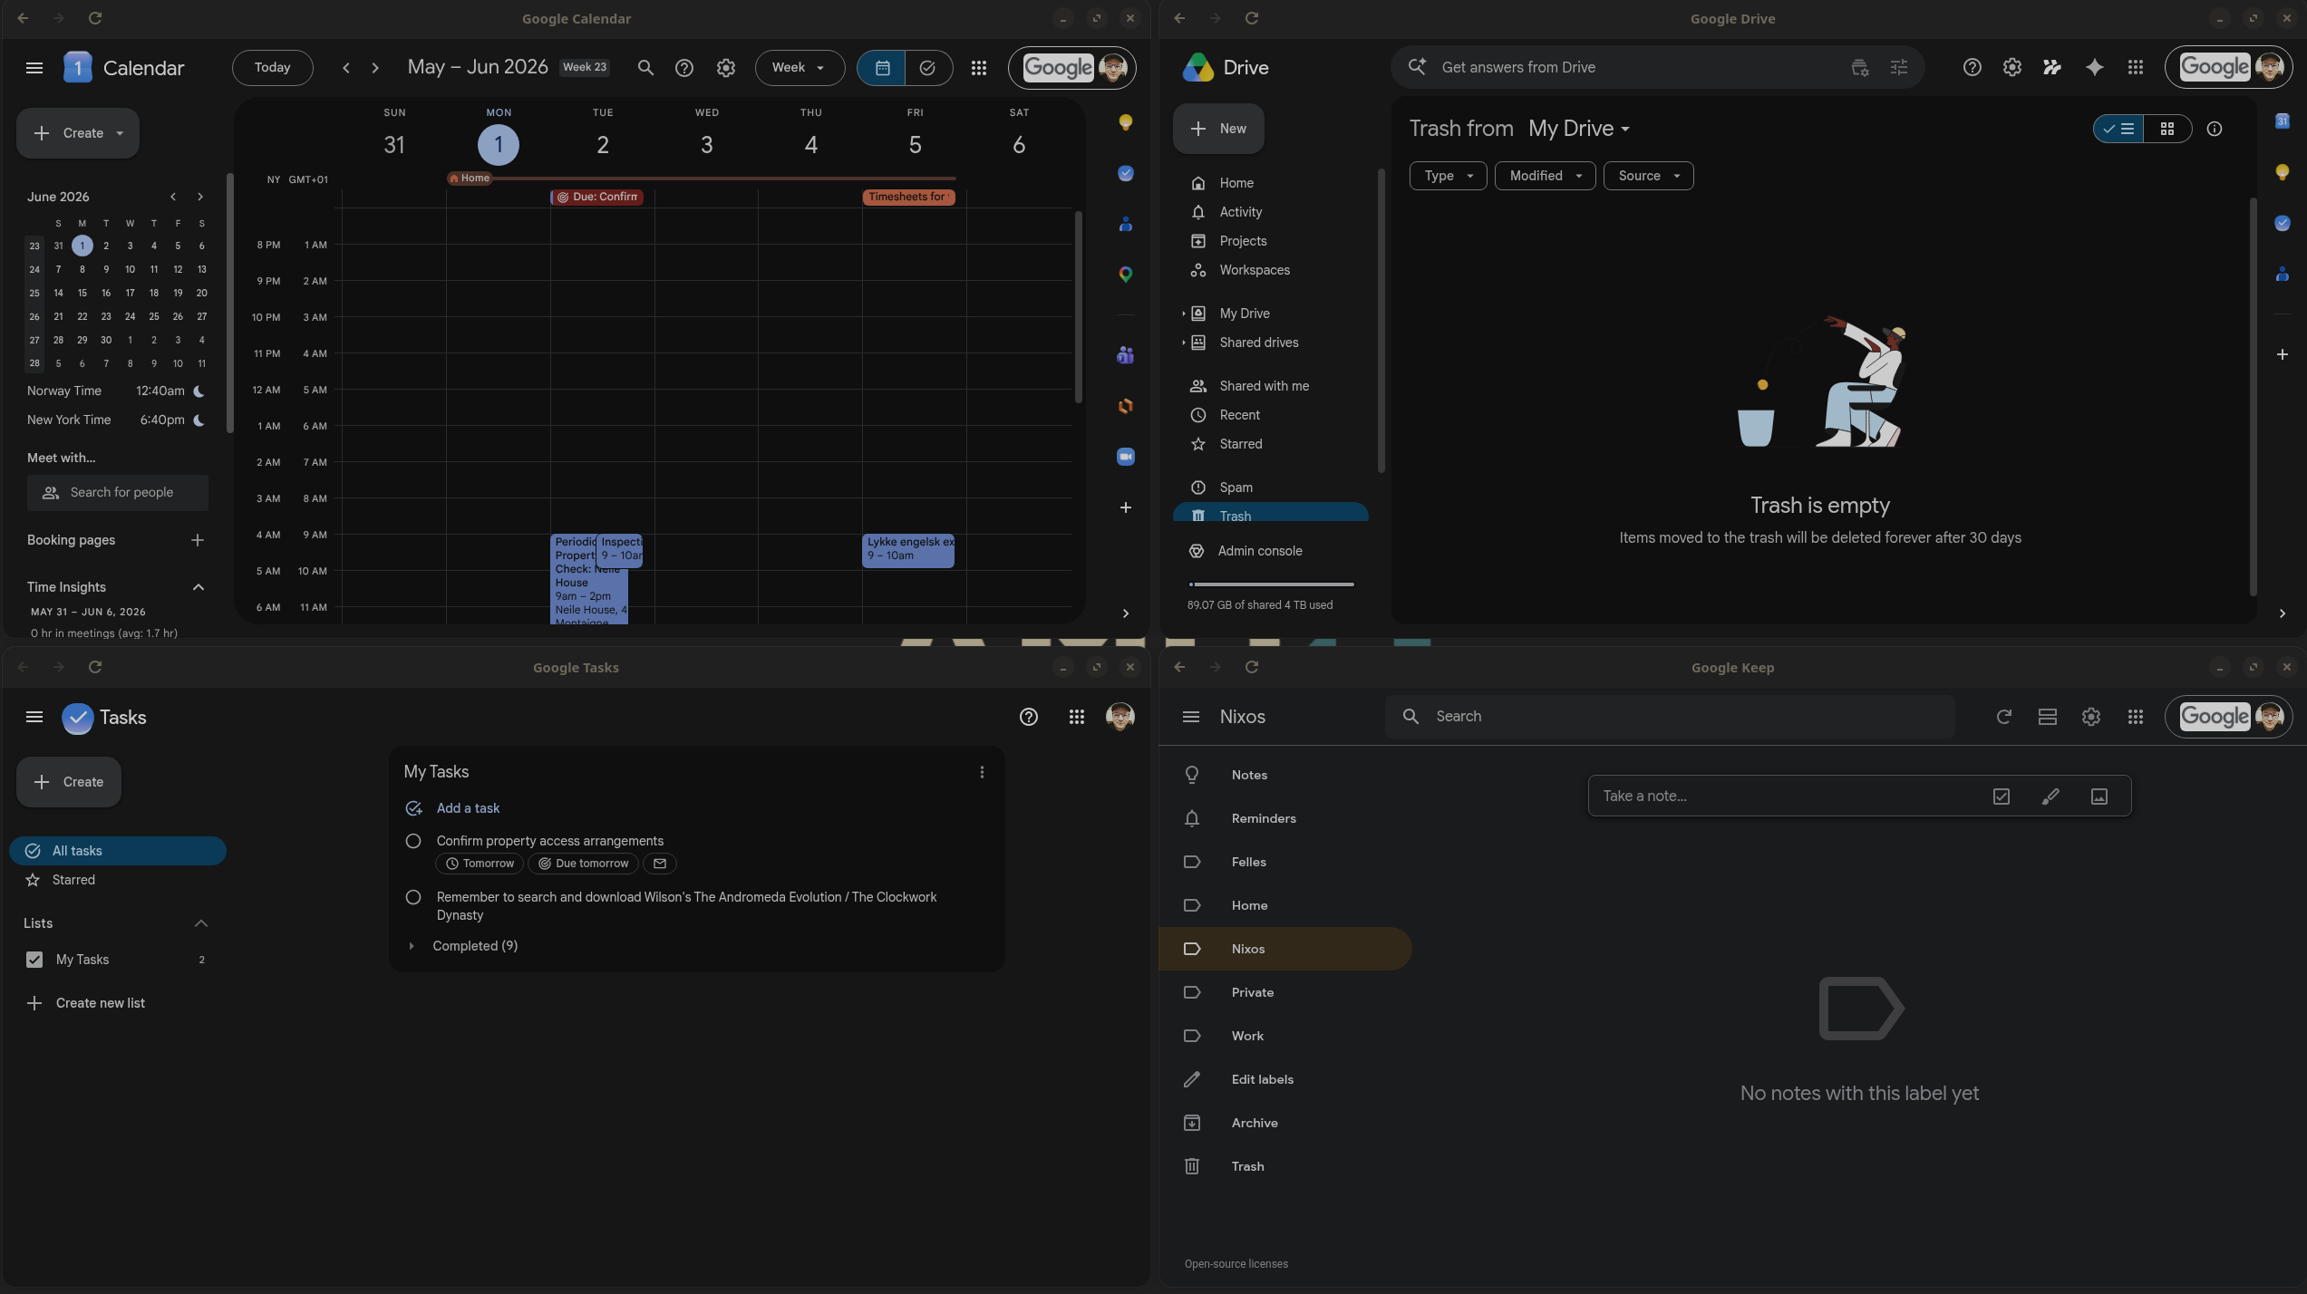Open Calendar Create dropdown
The image size is (2307, 1294).
coord(120,133)
